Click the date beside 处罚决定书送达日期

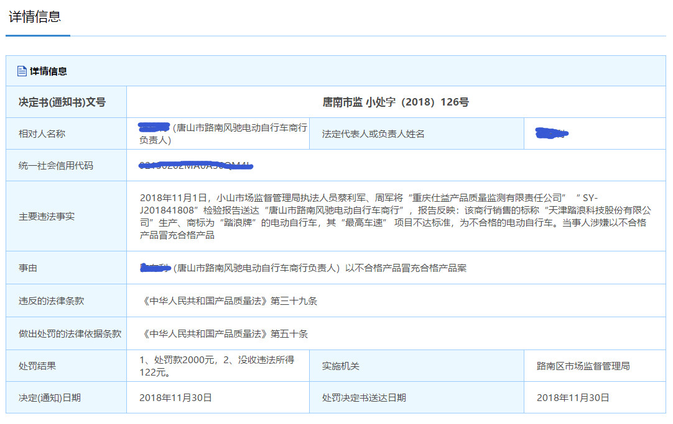coord(573,398)
